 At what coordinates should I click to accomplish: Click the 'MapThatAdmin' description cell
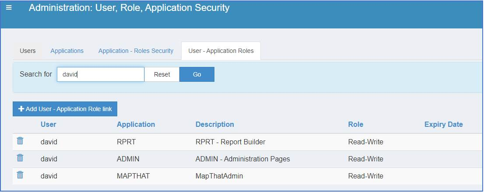(x=219, y=176)
